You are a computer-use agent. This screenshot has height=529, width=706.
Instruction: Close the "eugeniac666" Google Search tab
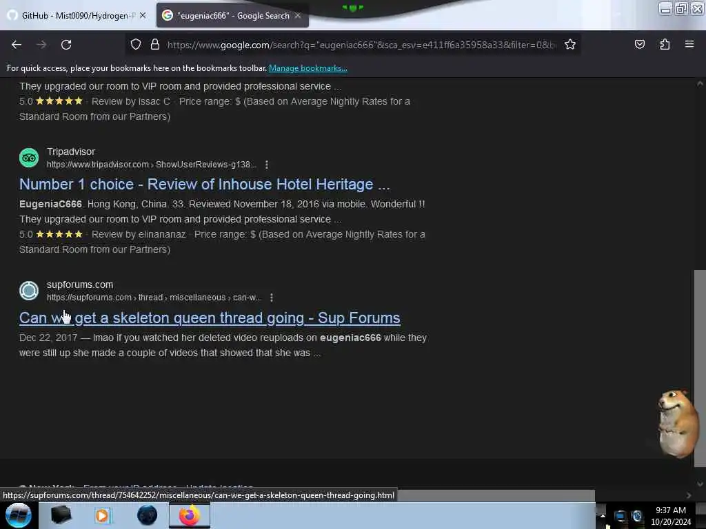click(x=298, y=15)
